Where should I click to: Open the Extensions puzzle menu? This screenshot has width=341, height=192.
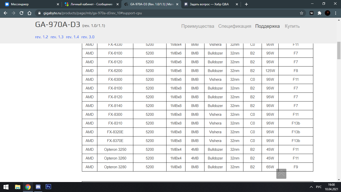[x=319, y=13]
